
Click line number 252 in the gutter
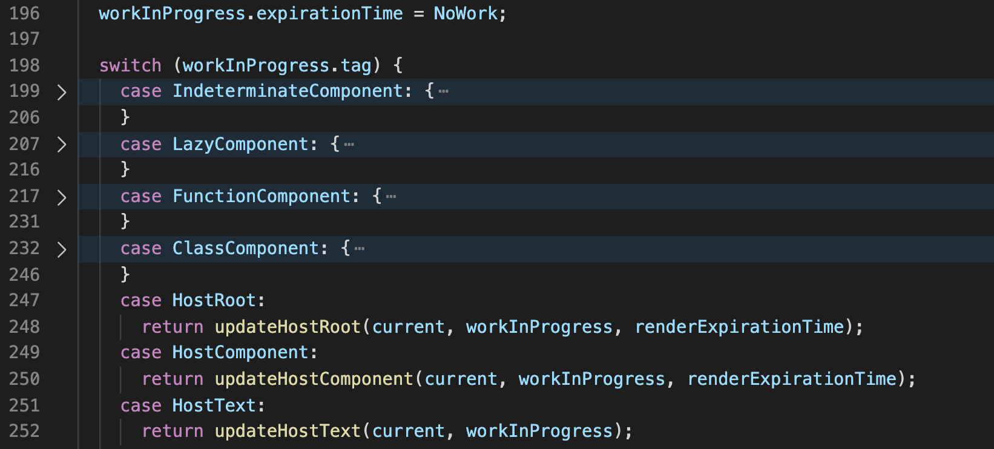24,431
